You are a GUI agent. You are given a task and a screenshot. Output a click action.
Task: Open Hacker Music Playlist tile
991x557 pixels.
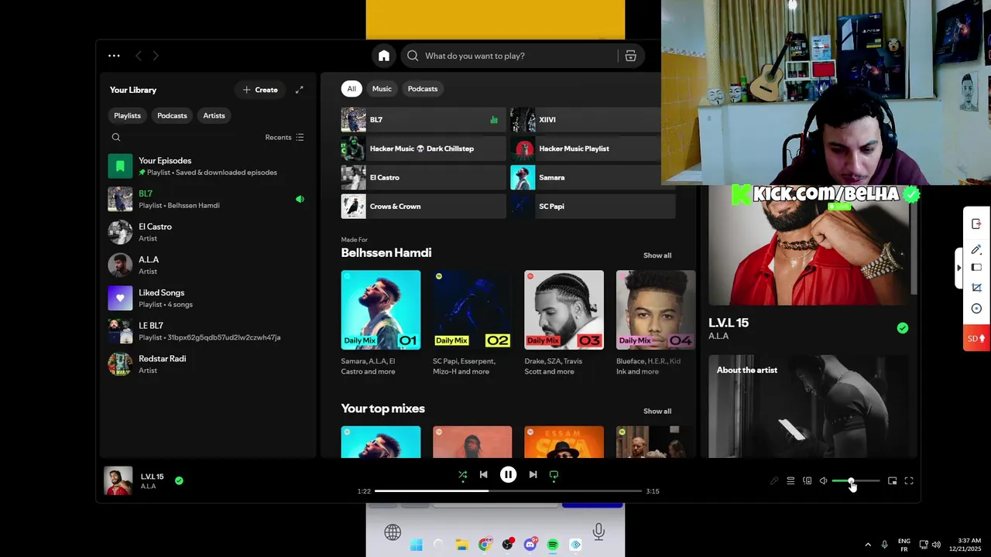tap(592, 149)
